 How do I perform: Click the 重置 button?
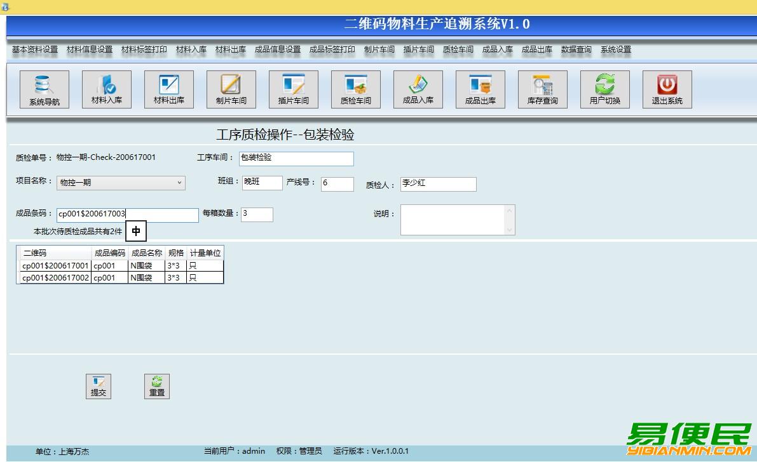click(x=157, y=386)
